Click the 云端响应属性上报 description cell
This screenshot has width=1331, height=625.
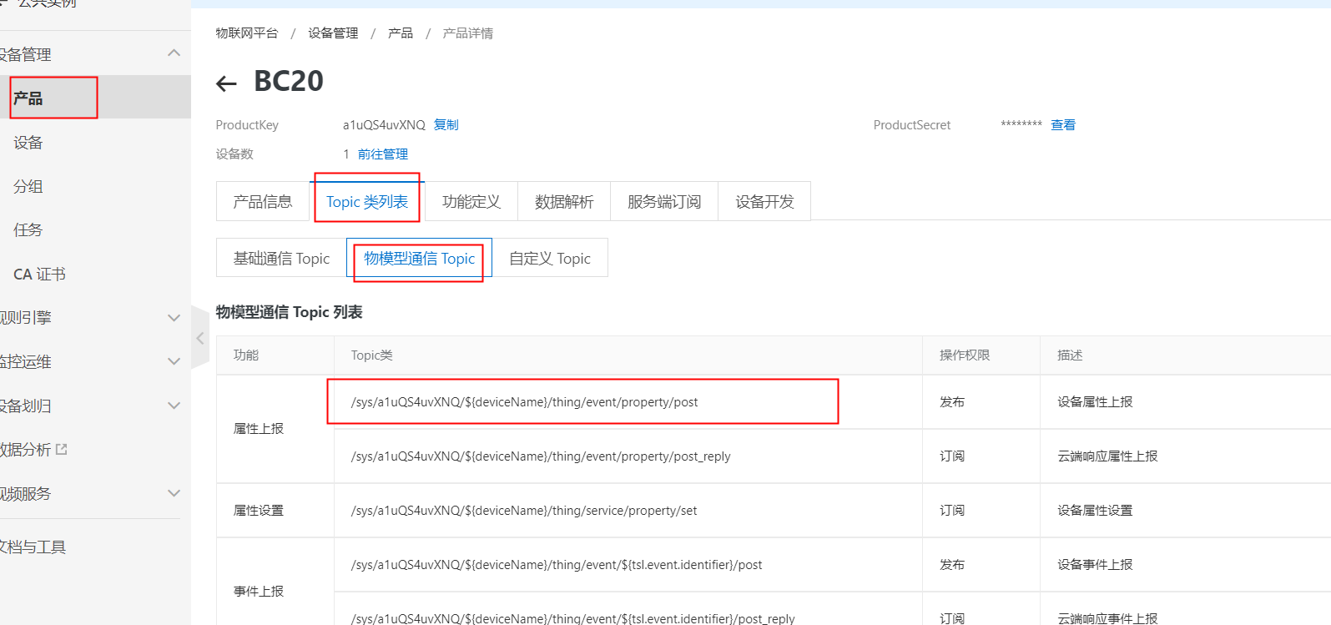coord(1107,456)
